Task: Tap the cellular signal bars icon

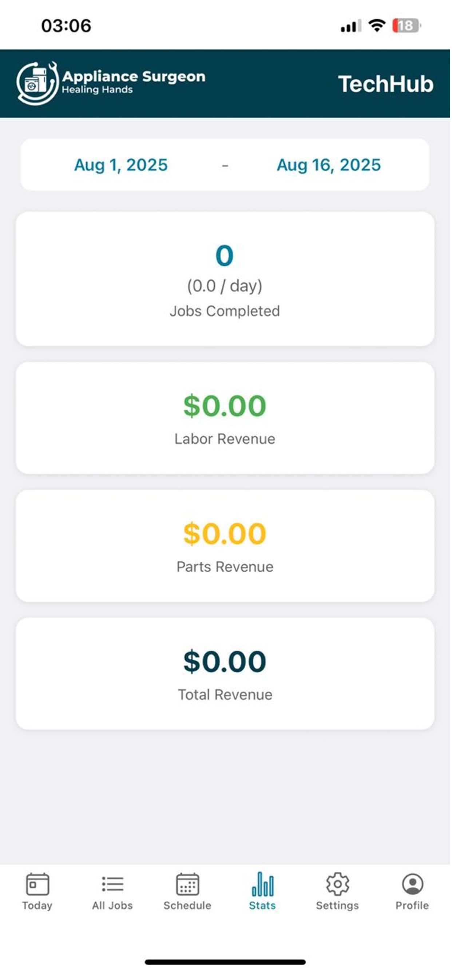Action: click(x=350, y=26)
